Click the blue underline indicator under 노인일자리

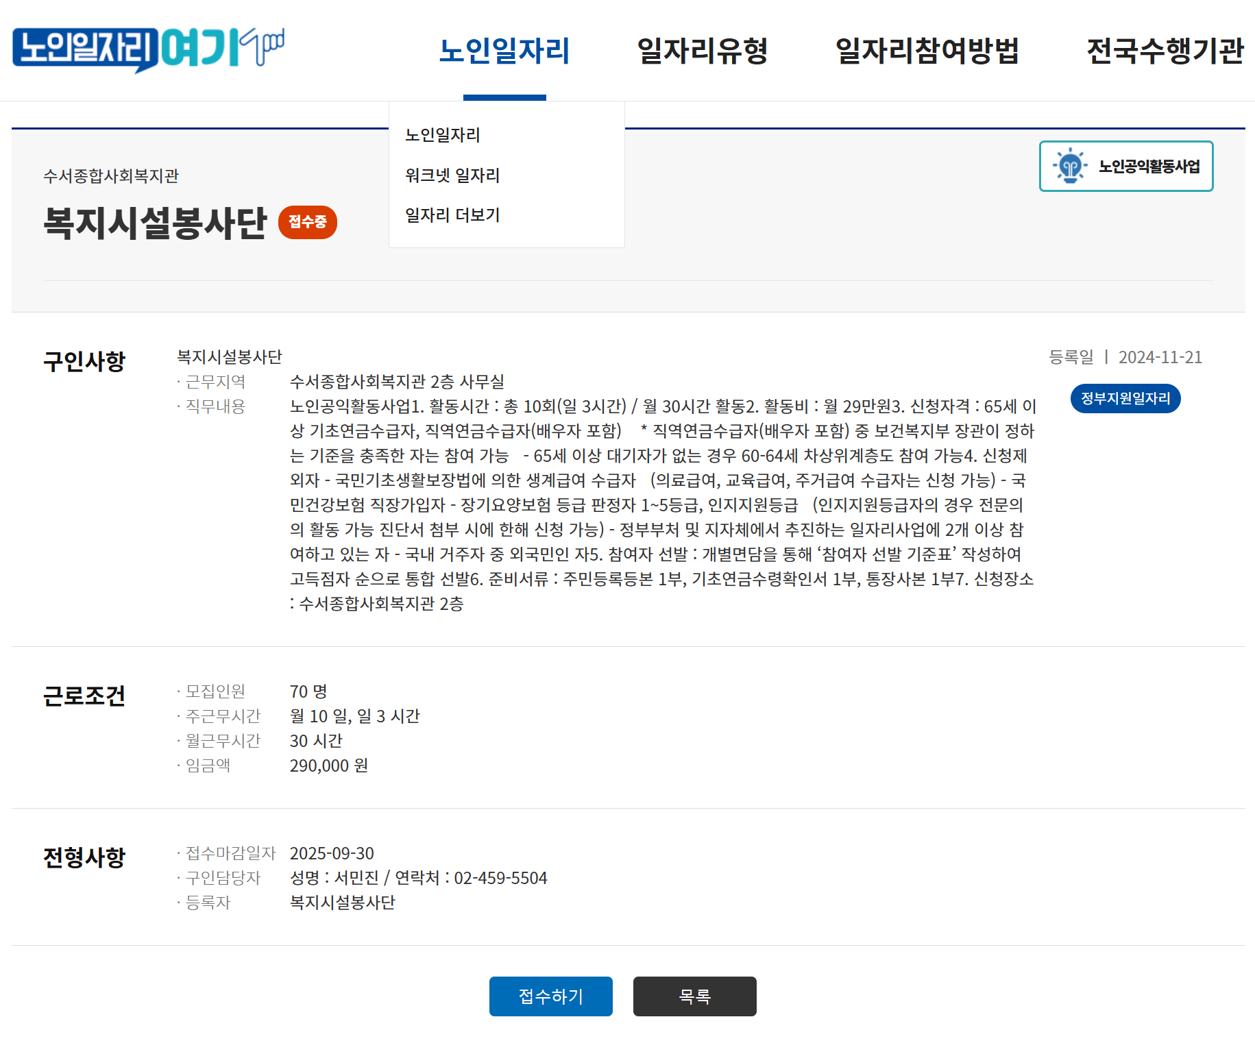click(504, 98)
